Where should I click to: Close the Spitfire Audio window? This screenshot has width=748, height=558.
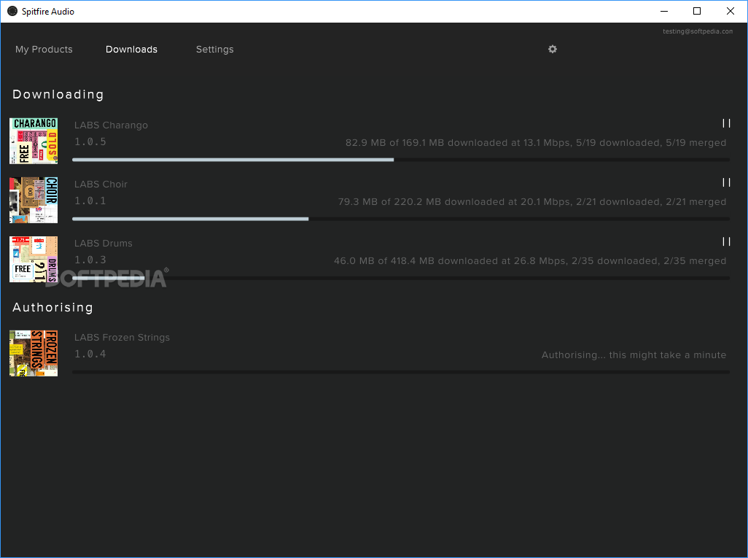coord(730,11)
